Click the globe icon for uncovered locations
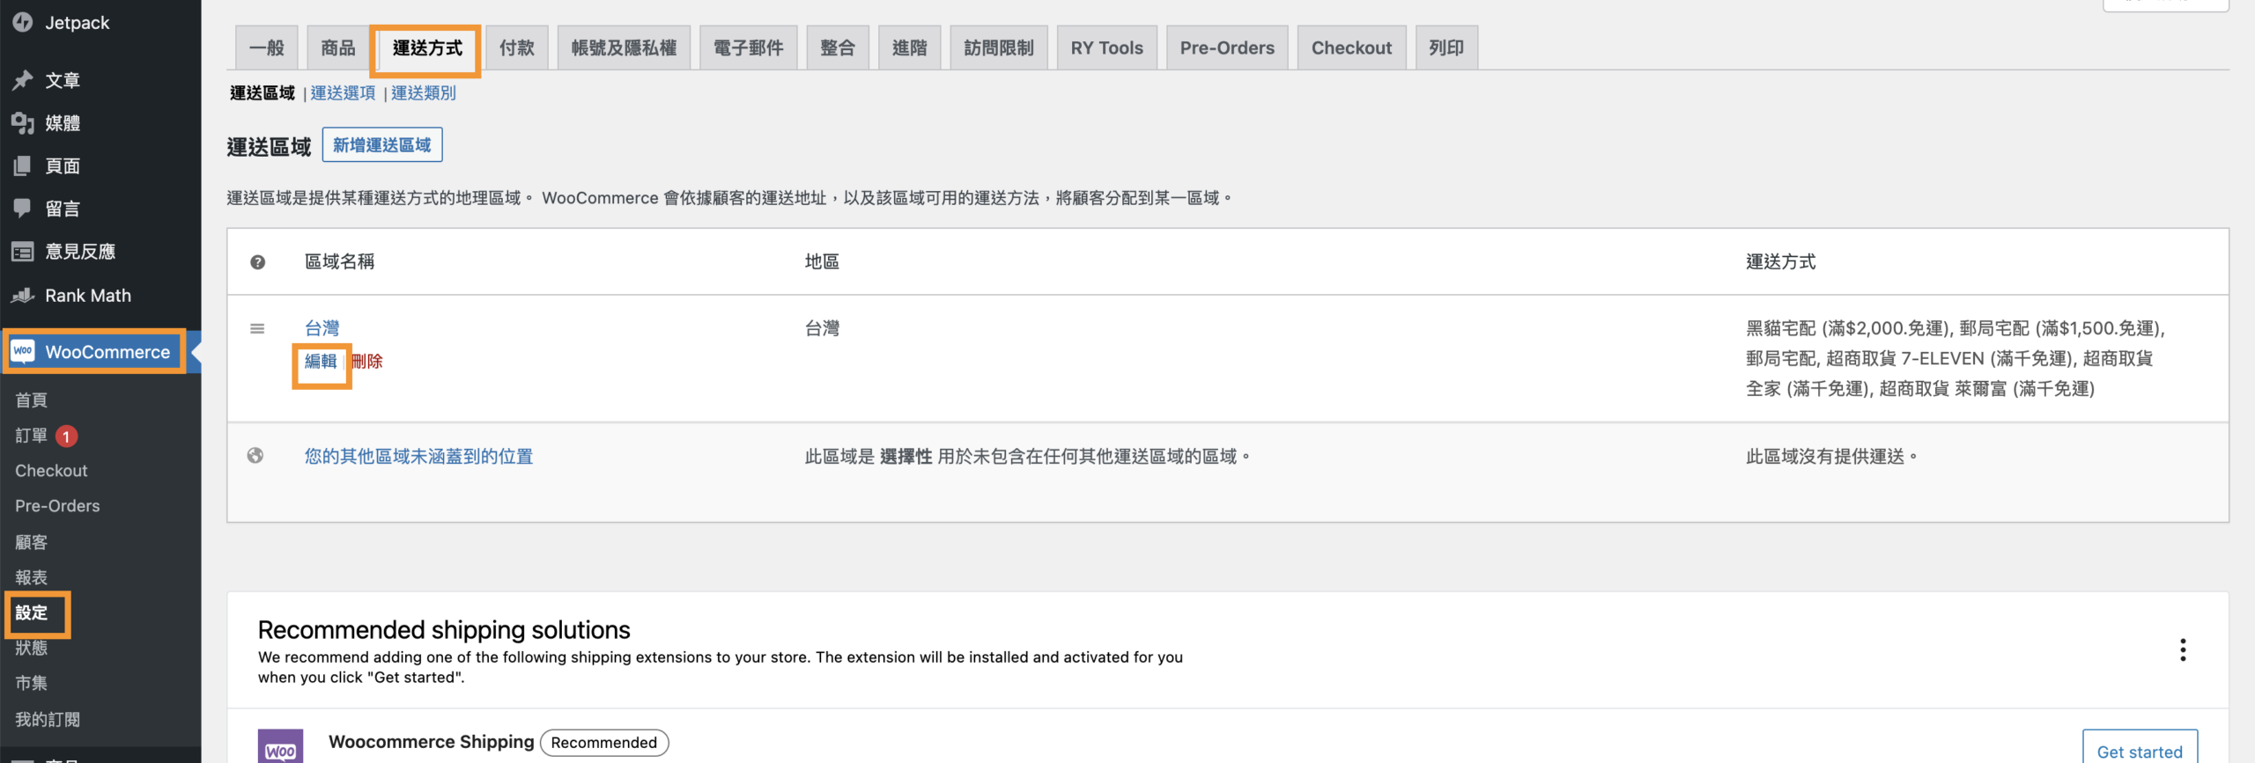2255x763 pixels. click(255, 456)
